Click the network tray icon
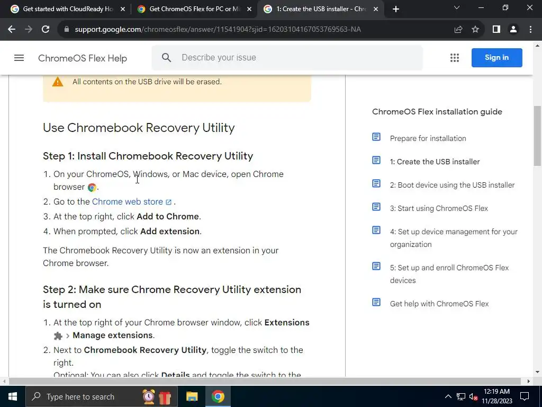The height and width of the screenshot is (407, 542). [x=461, y=396]
